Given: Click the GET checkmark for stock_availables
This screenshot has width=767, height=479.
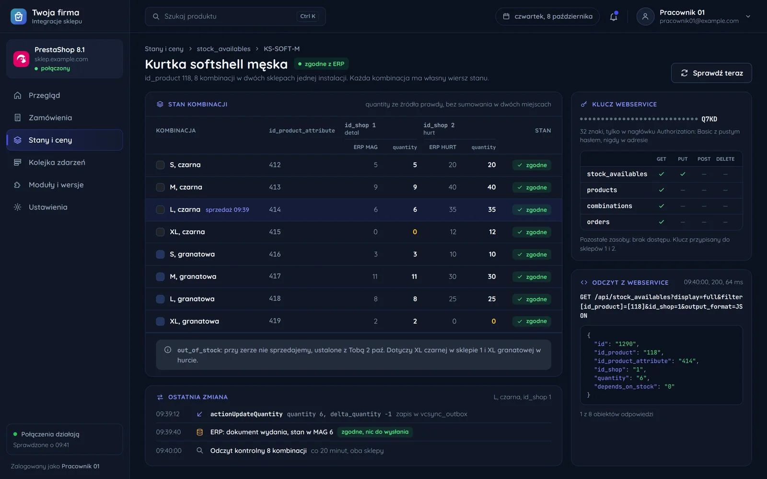Looking at the screenshot, I should (x=662, y=174).
